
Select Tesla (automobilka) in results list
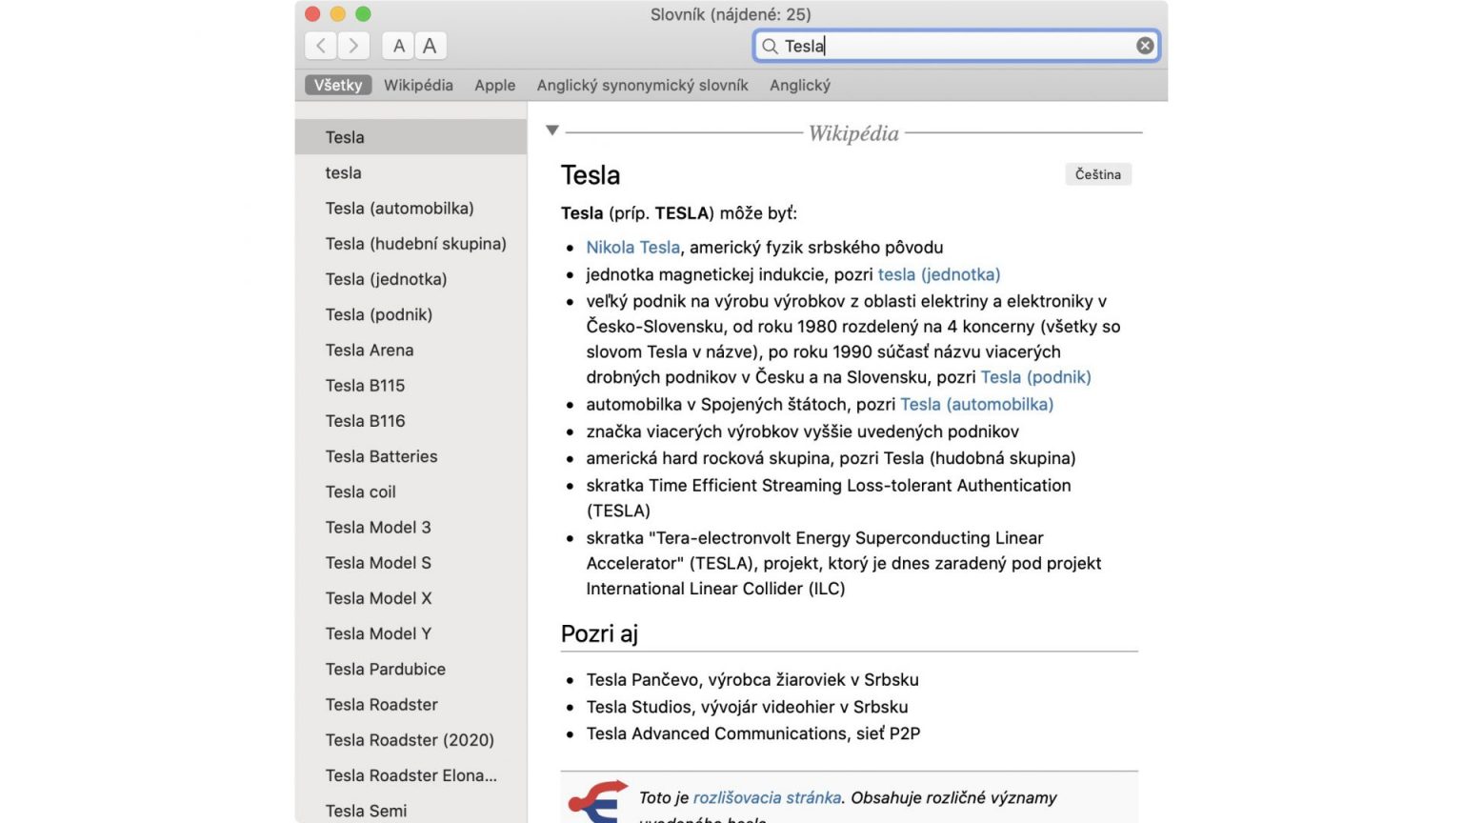coord(411,208)
